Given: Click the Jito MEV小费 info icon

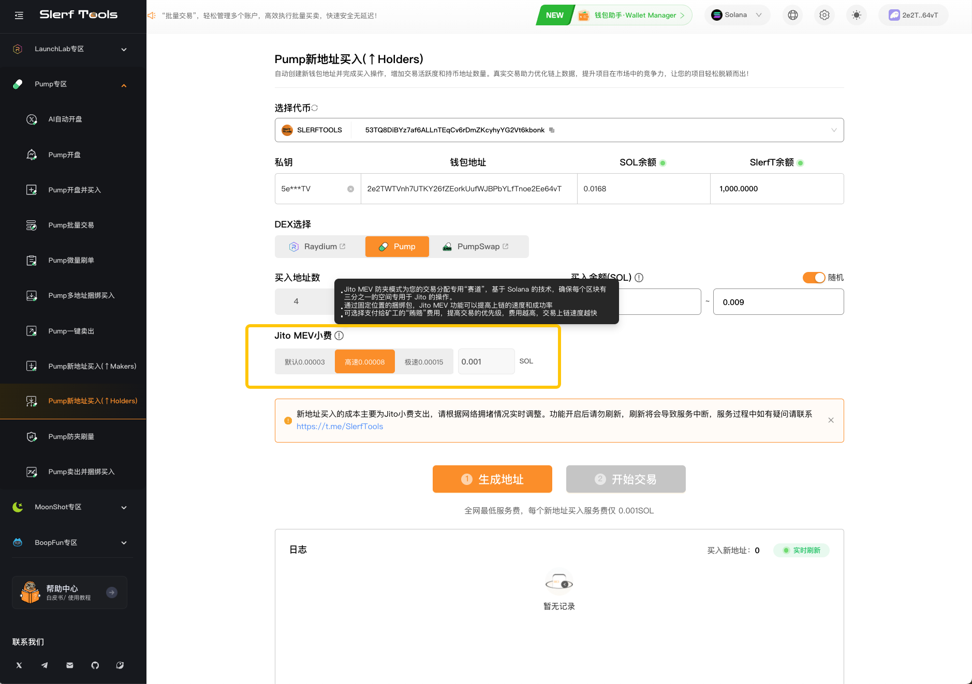Looking at the screenshot, I should tap(339, 336).
